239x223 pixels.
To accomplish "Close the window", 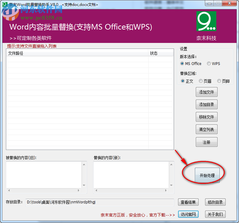I will click(x=229, y=3).
